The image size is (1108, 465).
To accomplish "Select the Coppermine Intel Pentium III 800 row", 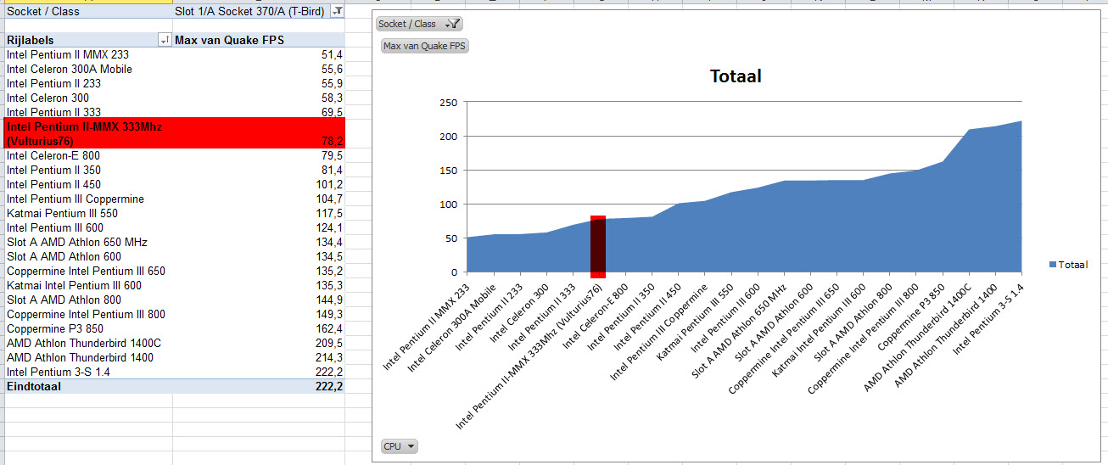I will [x=174, y=314].
